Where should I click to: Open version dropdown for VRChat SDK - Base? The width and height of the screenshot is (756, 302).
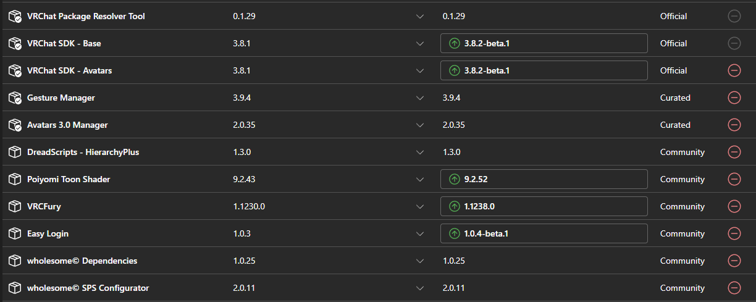coord(420,44)
